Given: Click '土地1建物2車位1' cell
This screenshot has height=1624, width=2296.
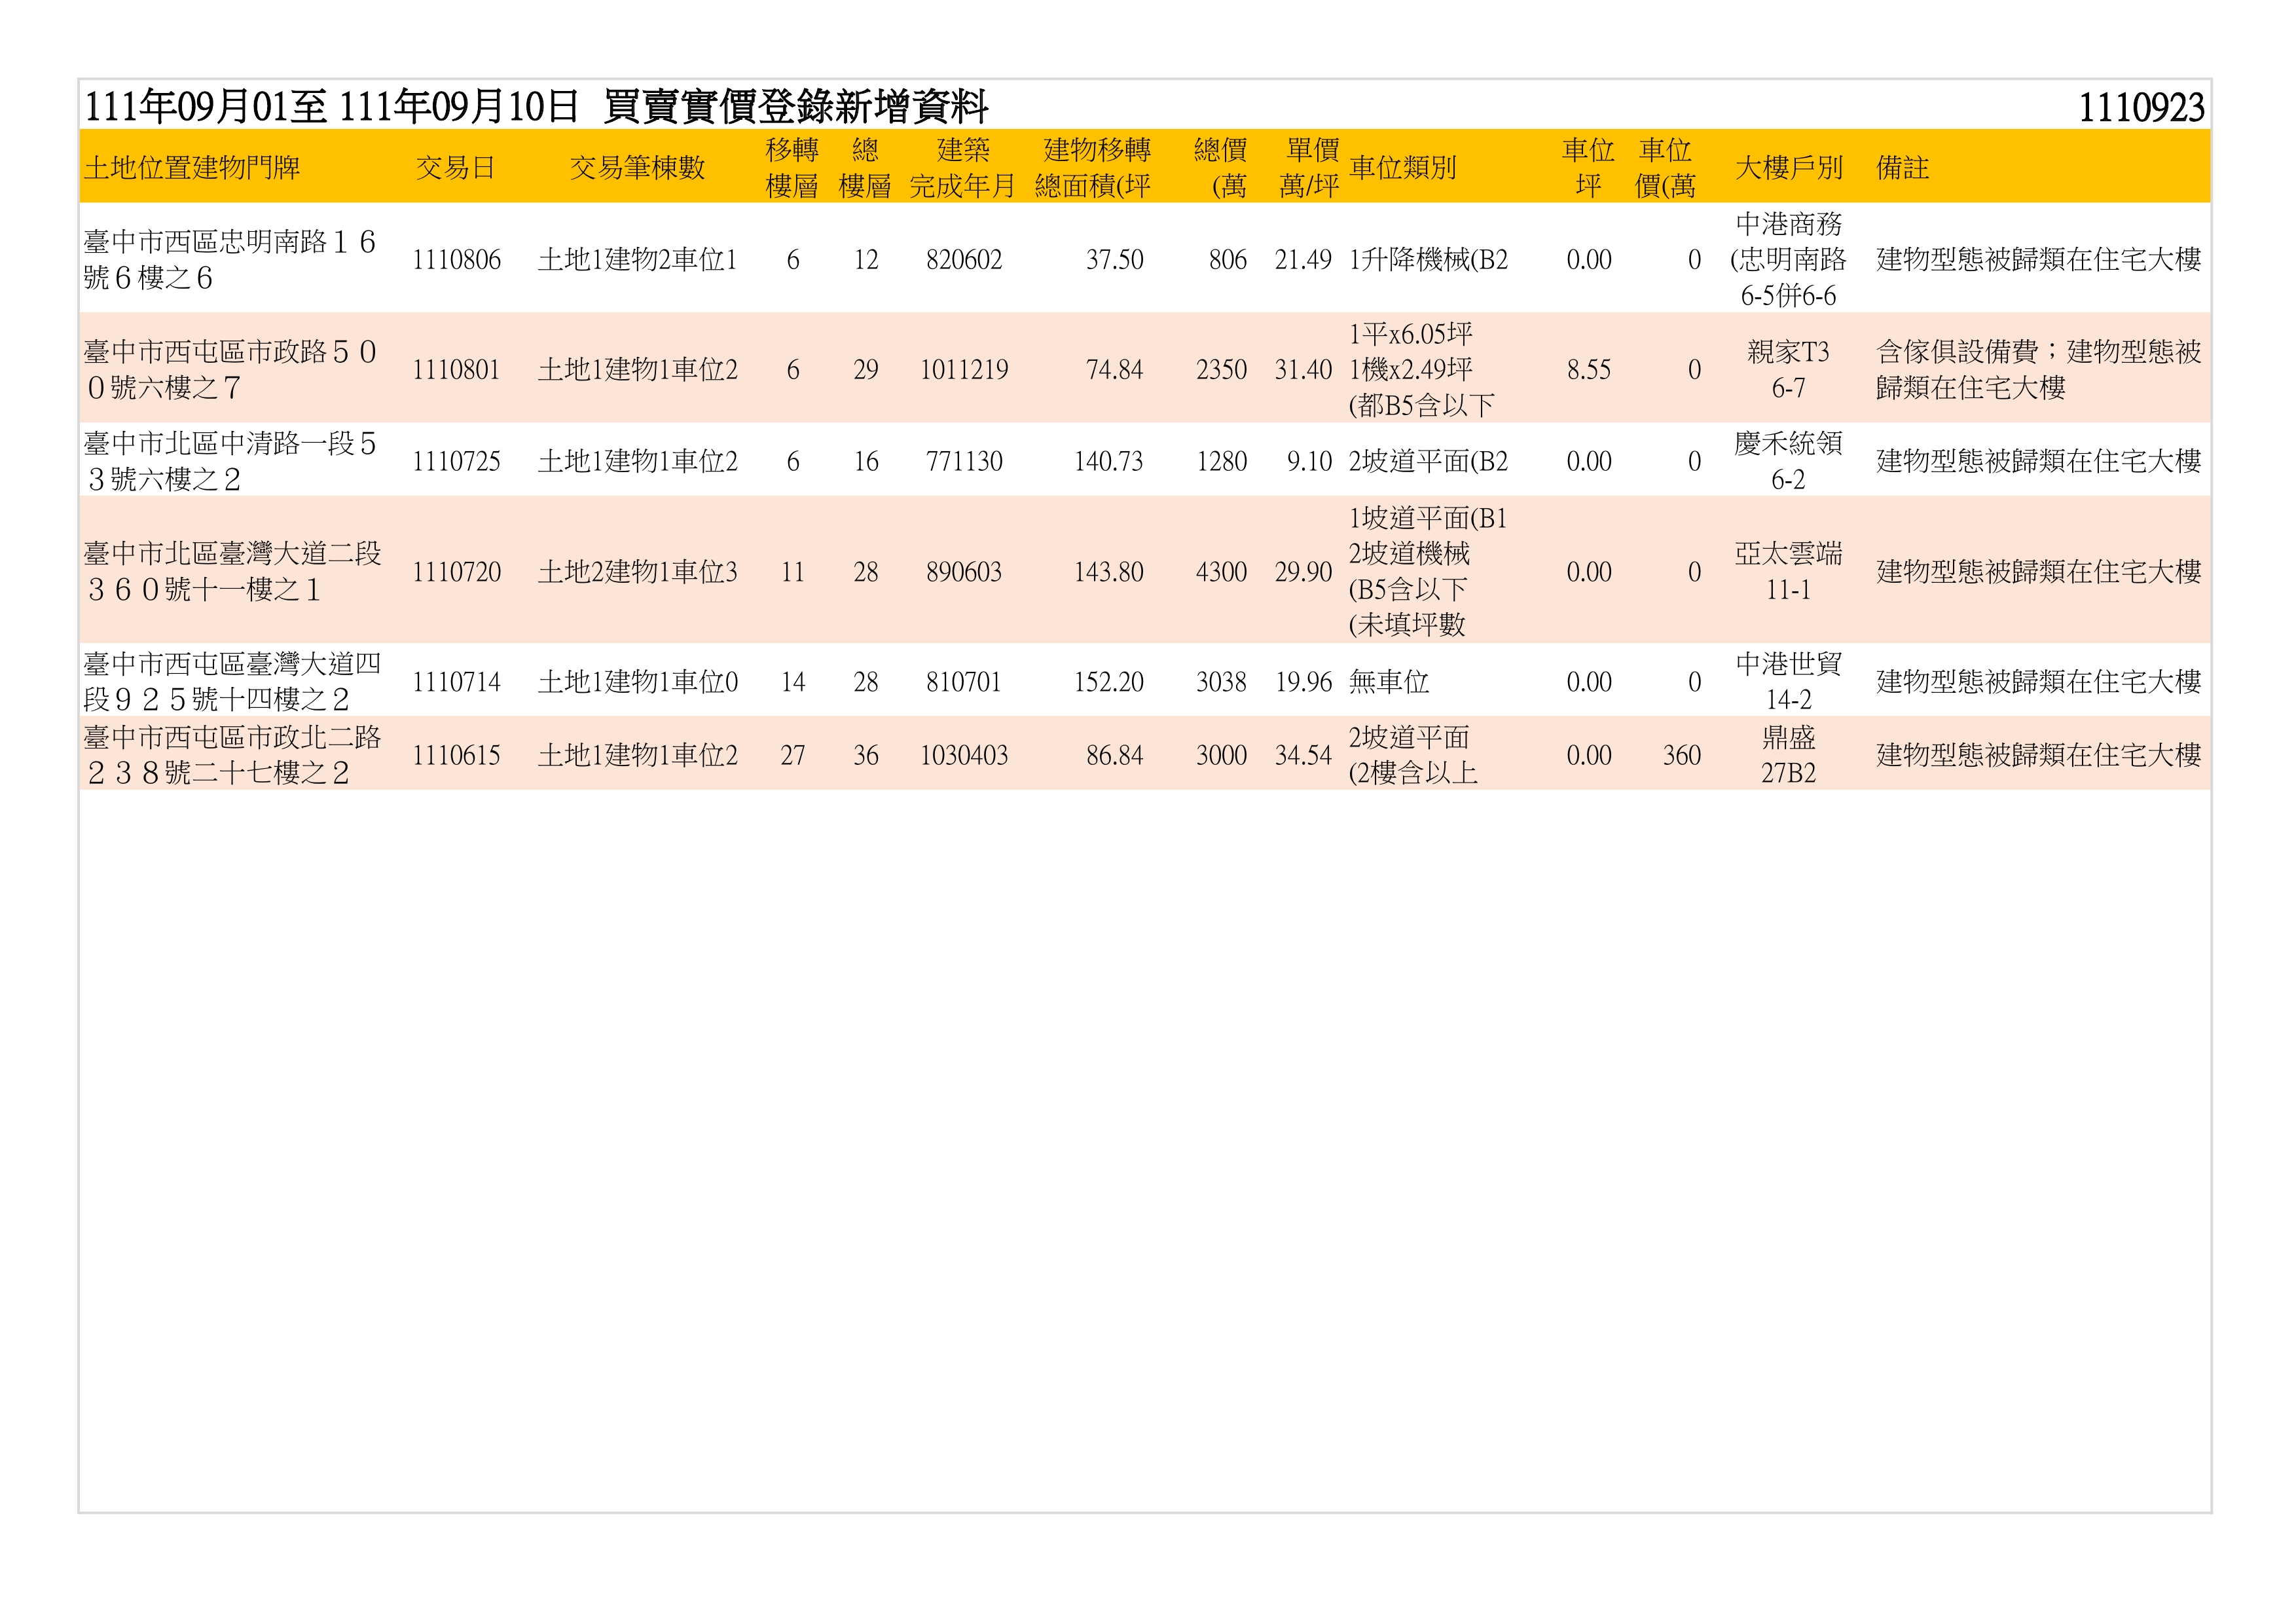Looking at the screenshot, I should pos(638,260).
